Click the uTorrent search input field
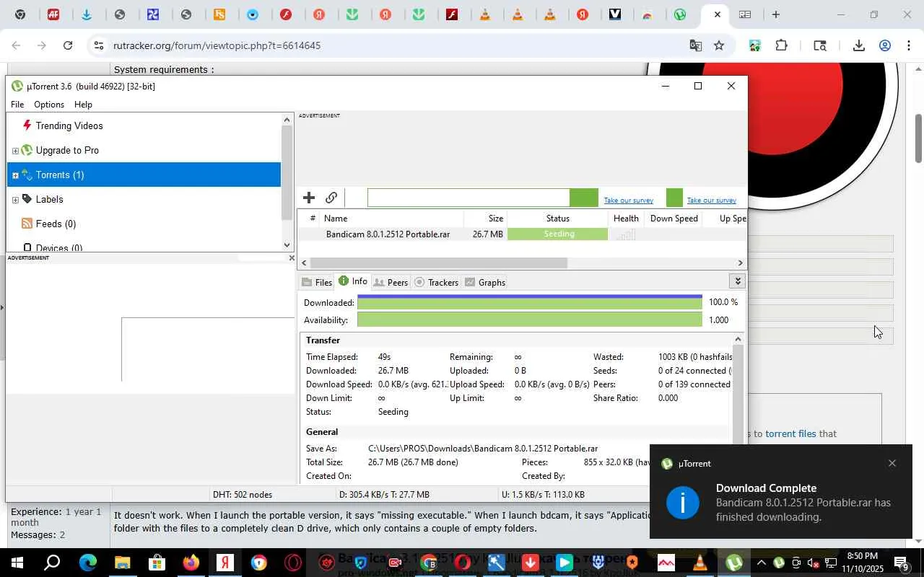The width and height of the screenshot is (924, 577). (468, 198)
